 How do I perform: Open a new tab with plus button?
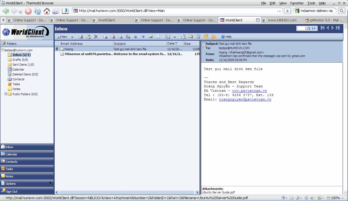3,20
